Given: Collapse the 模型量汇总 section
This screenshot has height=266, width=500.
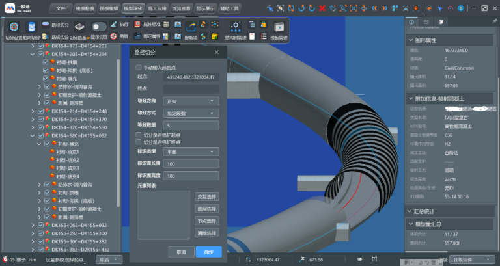Looking at the screenshot, I should tap(411, 224).
